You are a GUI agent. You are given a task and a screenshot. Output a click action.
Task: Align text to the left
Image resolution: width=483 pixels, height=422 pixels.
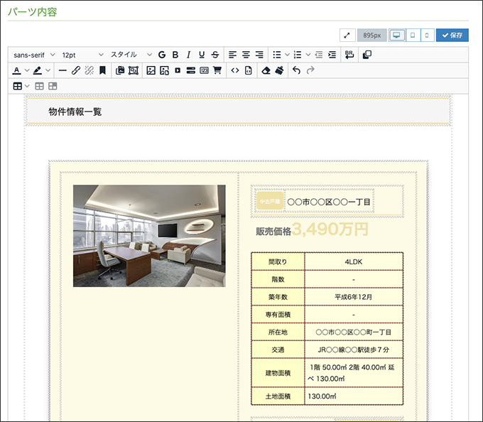pos(232,55)
